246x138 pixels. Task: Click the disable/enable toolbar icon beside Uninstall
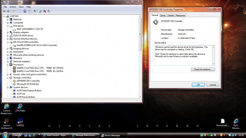tap(49, 11)
